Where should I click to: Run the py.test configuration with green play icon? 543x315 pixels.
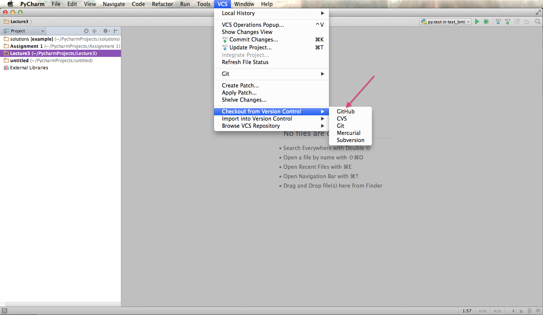[477, 22]
